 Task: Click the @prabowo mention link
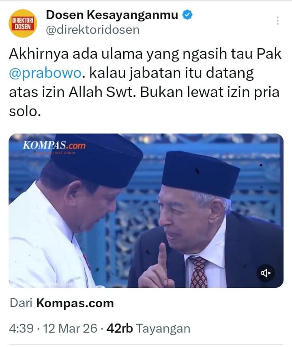(45, 73)
